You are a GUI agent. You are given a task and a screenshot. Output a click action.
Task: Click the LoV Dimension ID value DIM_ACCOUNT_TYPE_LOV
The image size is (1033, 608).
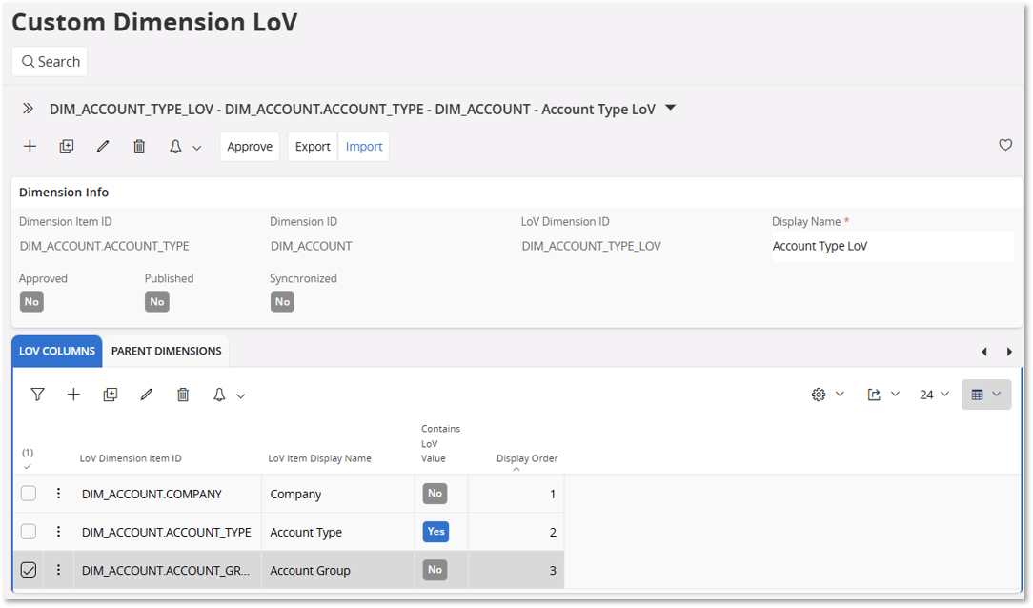[x=592, y=247]
